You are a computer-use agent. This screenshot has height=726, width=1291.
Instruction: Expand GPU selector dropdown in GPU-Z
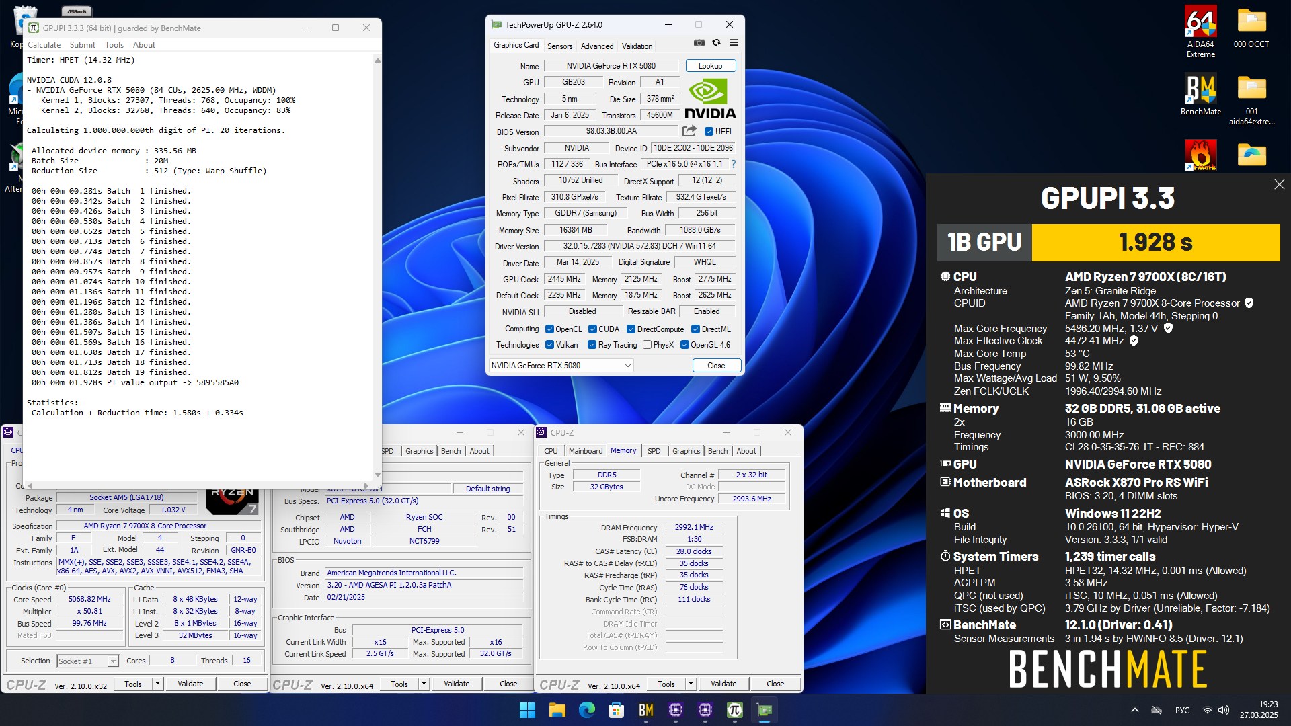point(627,366)
